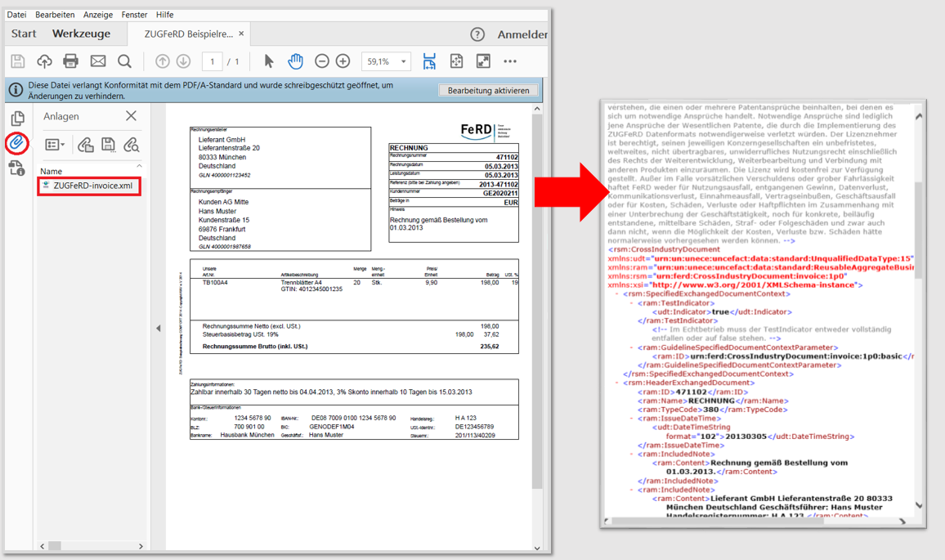This screenshot has width=945, height=560.
Task: Click the paperclip attachments sidebar icon
Action: click(17, 143)
